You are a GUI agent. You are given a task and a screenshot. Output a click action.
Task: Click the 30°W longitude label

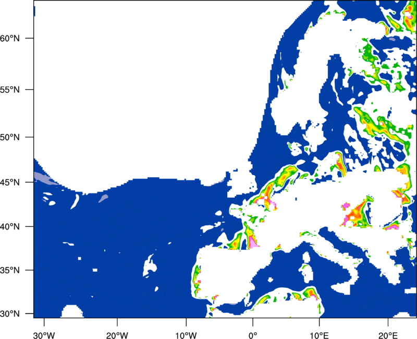click(44, 335)
